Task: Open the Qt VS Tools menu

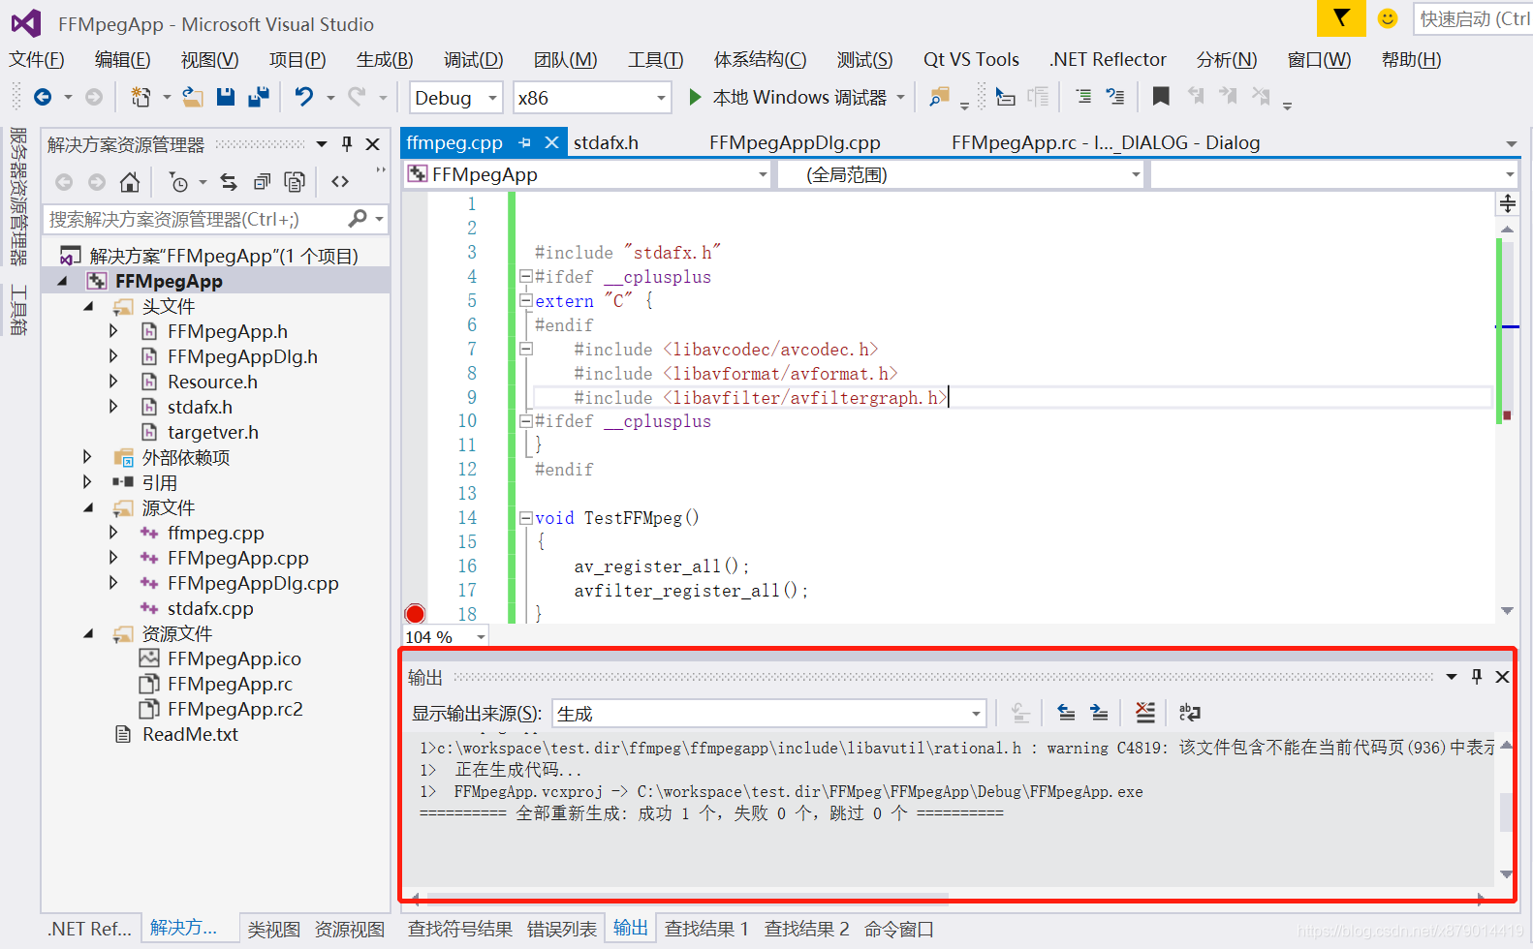Action: click(971, 59)
